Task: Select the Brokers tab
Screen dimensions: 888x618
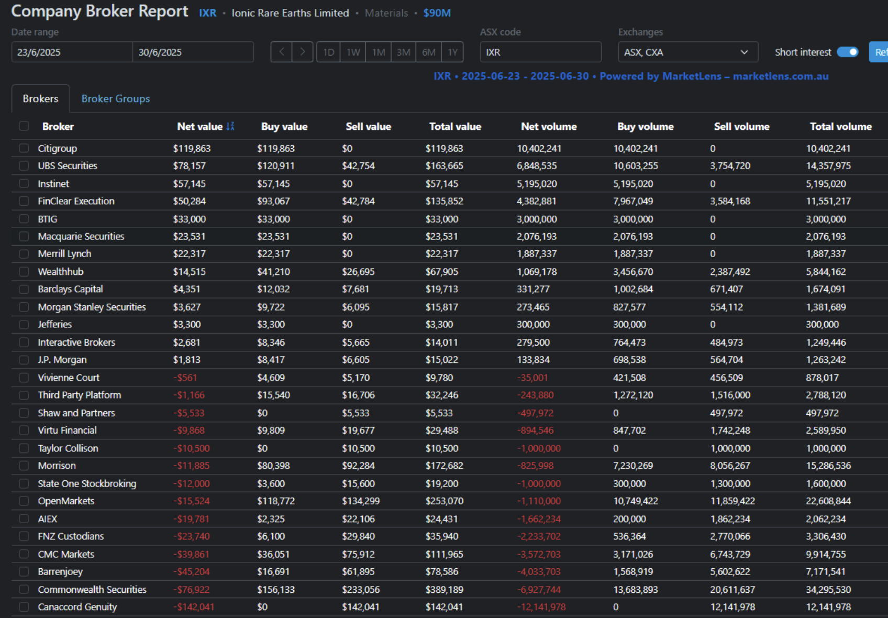Action: point(40,99)
